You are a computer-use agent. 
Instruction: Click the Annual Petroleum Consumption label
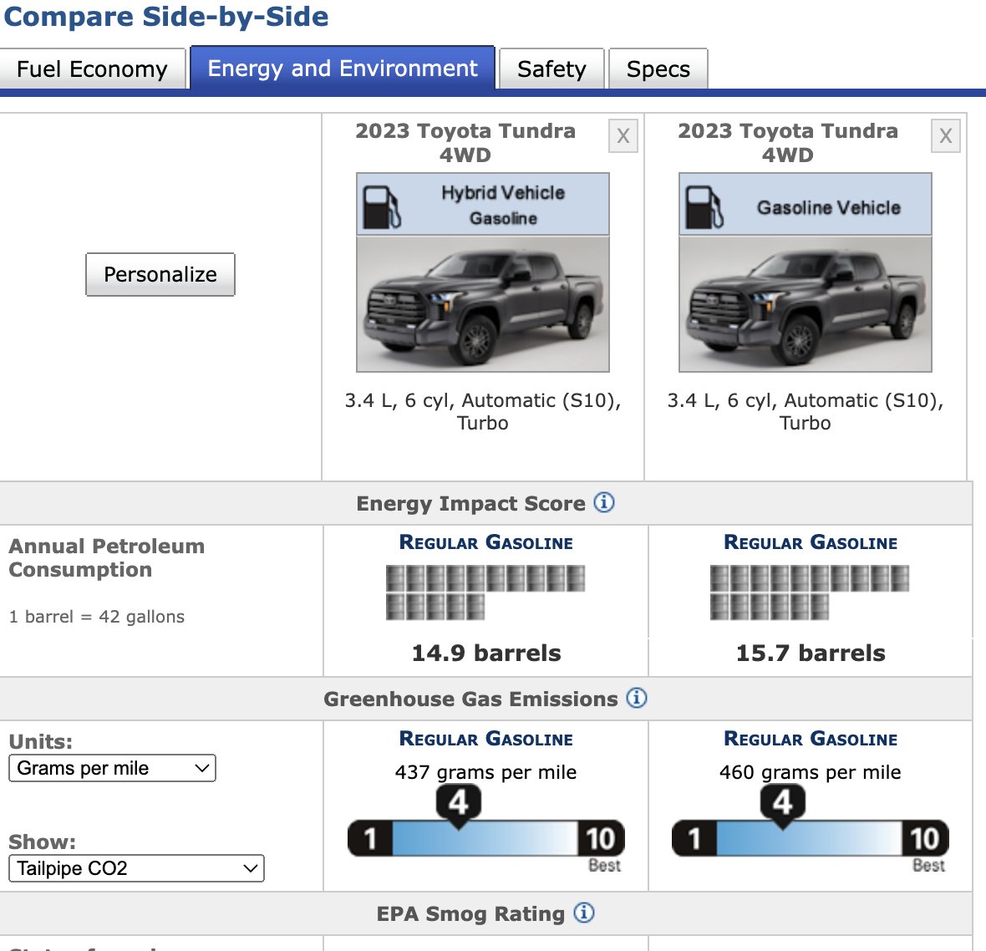tap(107, 557)
